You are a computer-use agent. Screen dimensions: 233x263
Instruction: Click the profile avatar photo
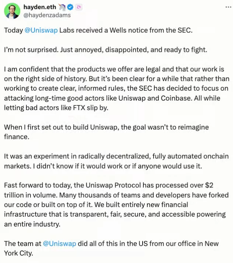(12, 11)
